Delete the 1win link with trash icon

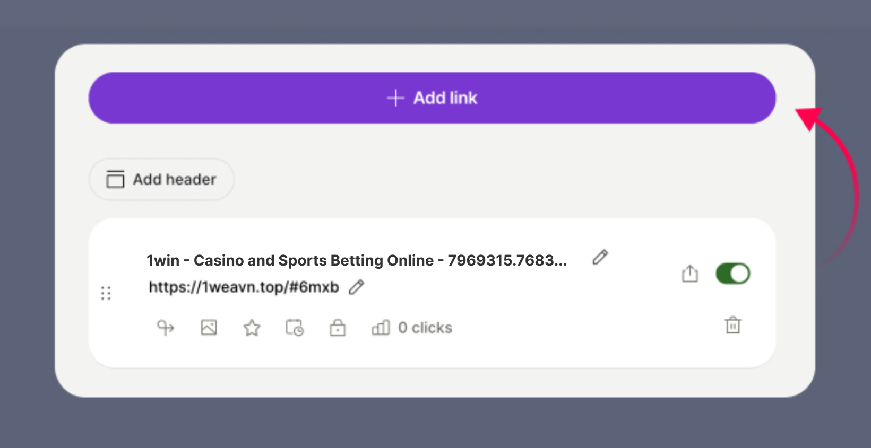[732, 325]
